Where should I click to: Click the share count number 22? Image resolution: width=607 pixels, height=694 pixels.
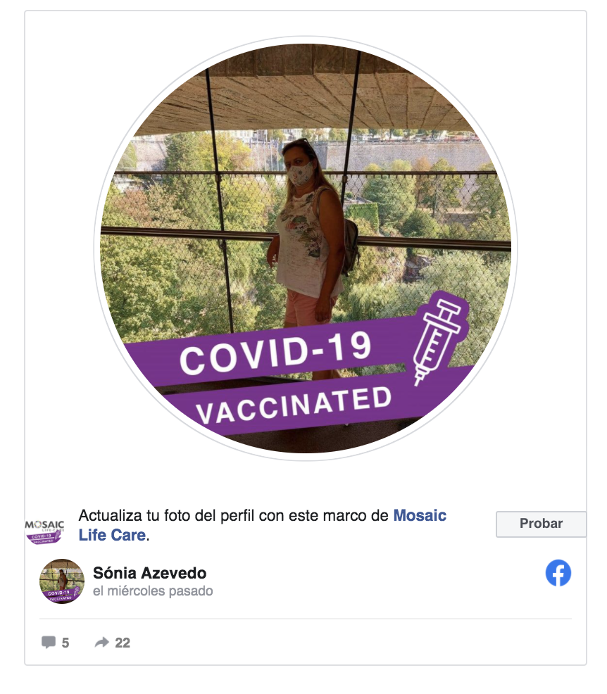123,643
